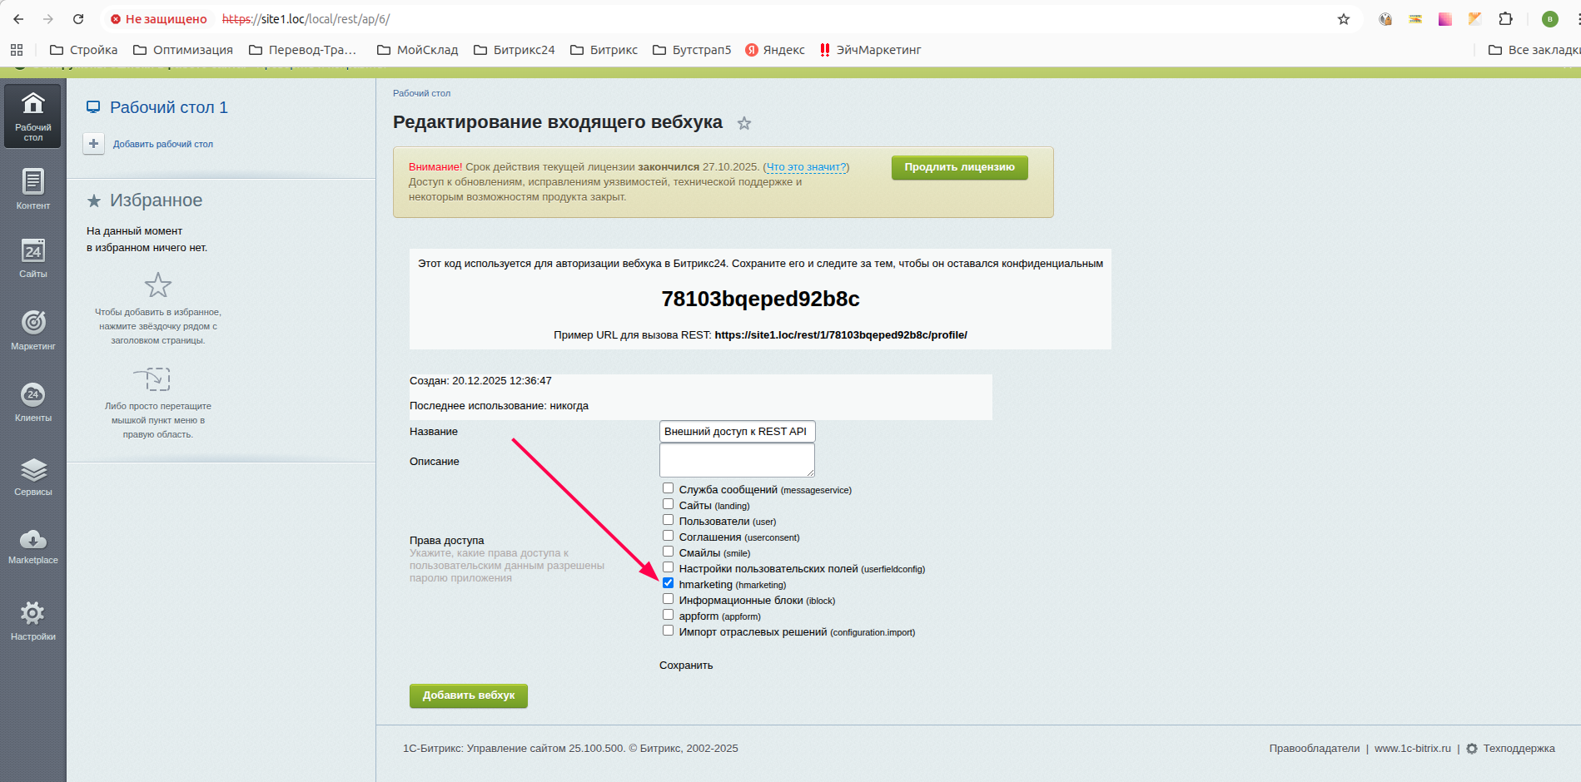Open the Контент sidebar section
The image size is (1581, 782).
32,189
